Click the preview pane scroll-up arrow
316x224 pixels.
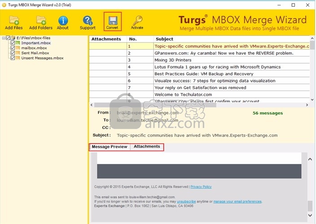pos(310,159)
